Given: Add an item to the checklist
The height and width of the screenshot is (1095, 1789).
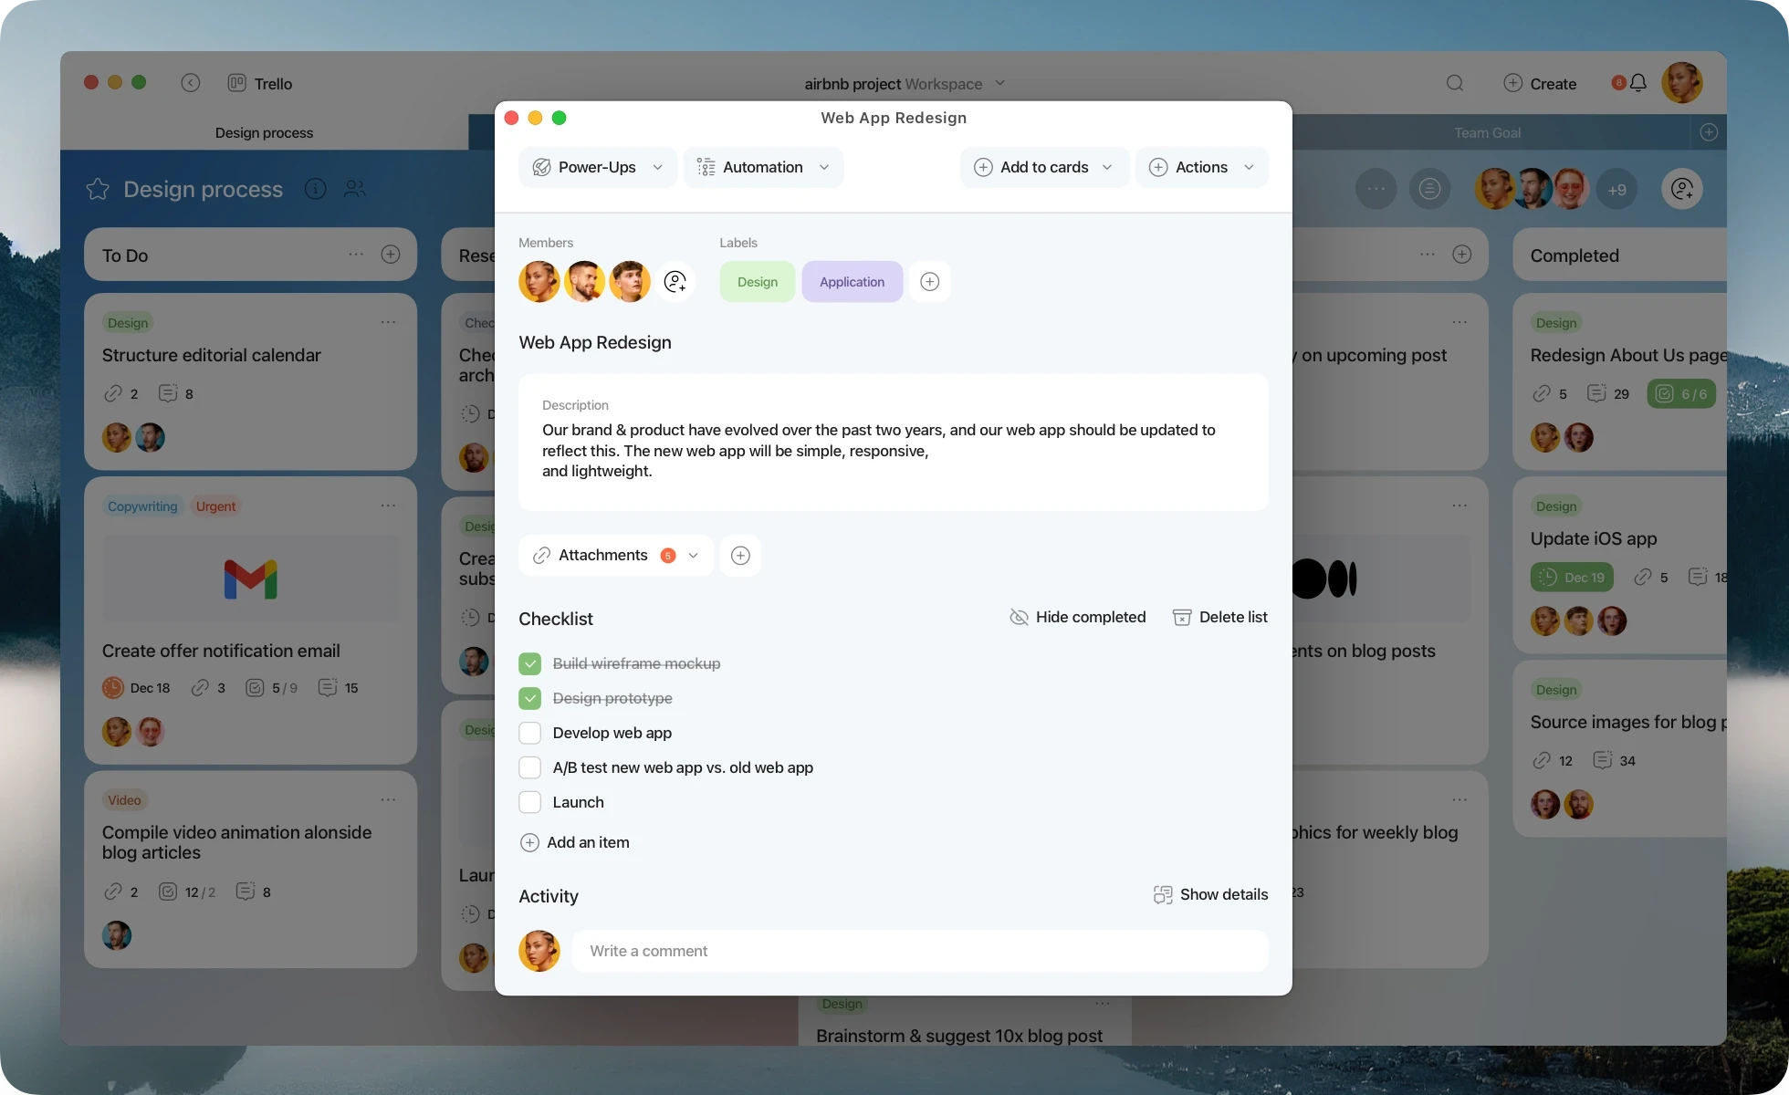Looking at the screenshot, I should tap(574, 843).
